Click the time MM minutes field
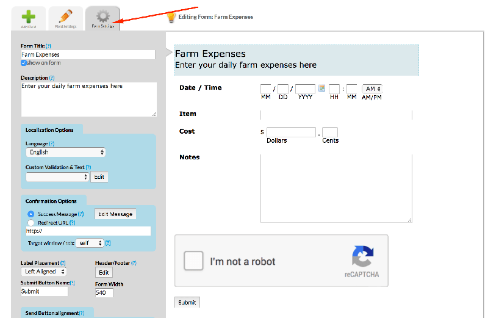The image size is (488, 318). coord(352,89)
